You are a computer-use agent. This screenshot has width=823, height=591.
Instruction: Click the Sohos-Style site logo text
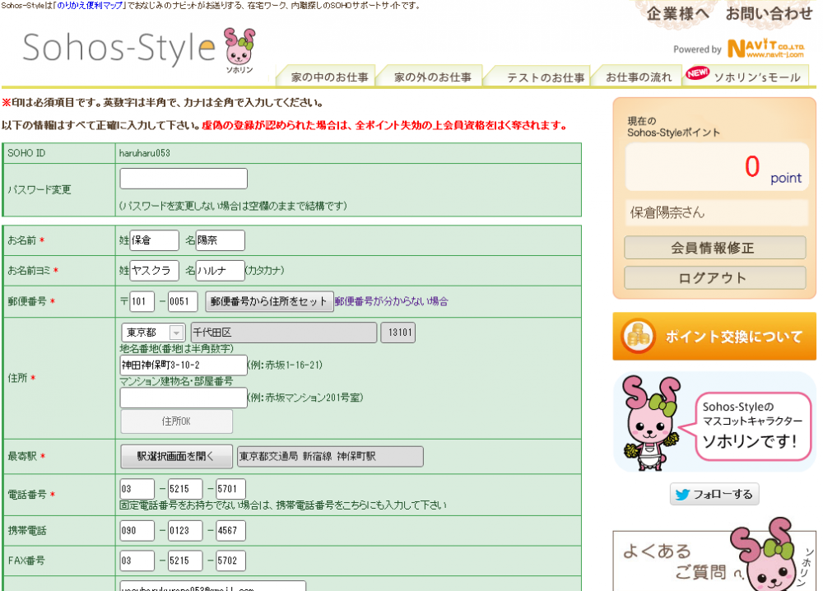[119, 49]
